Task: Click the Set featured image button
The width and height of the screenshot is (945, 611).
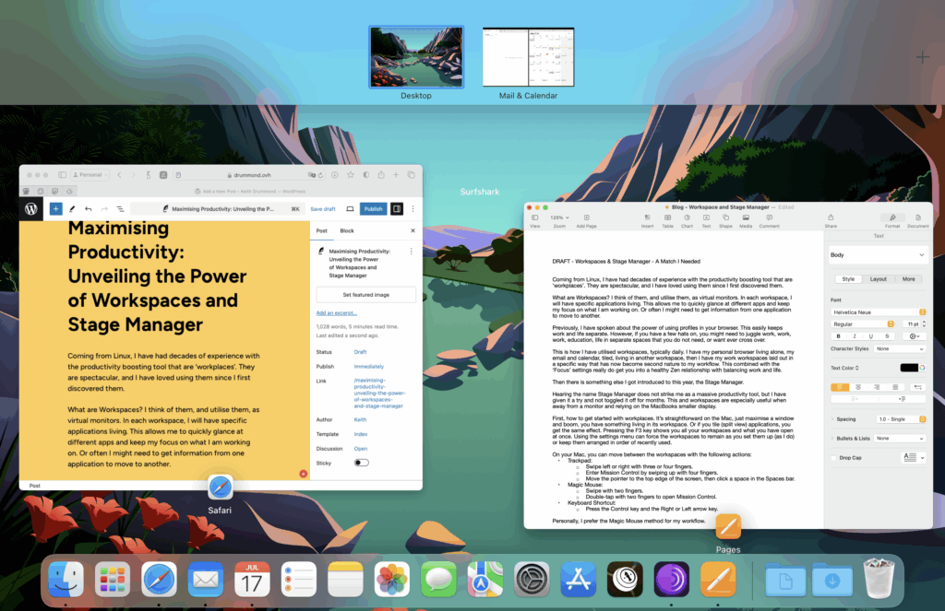Action: point(365,295)
